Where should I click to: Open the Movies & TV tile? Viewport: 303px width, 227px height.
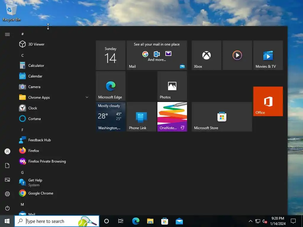(268, 55)
